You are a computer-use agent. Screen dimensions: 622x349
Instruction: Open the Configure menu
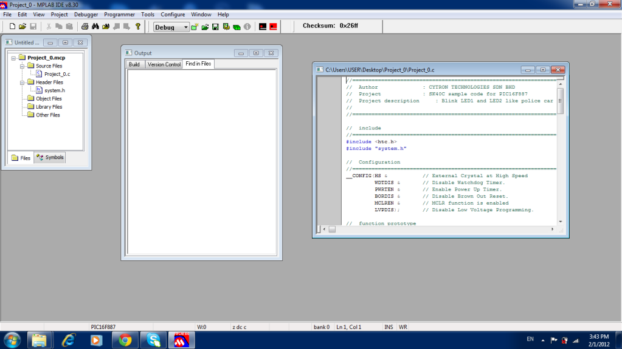173,14
